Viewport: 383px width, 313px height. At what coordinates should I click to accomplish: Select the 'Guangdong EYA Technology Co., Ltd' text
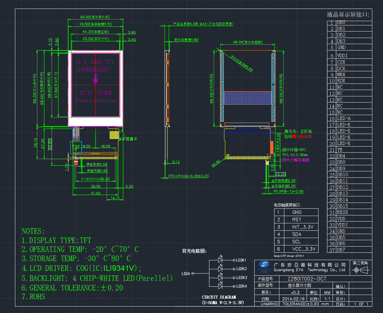pos(309,270)
